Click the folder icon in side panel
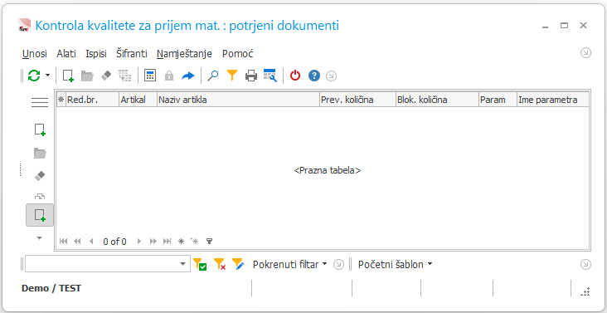Screen dimensions: 607x313 (x=40, y=154)
